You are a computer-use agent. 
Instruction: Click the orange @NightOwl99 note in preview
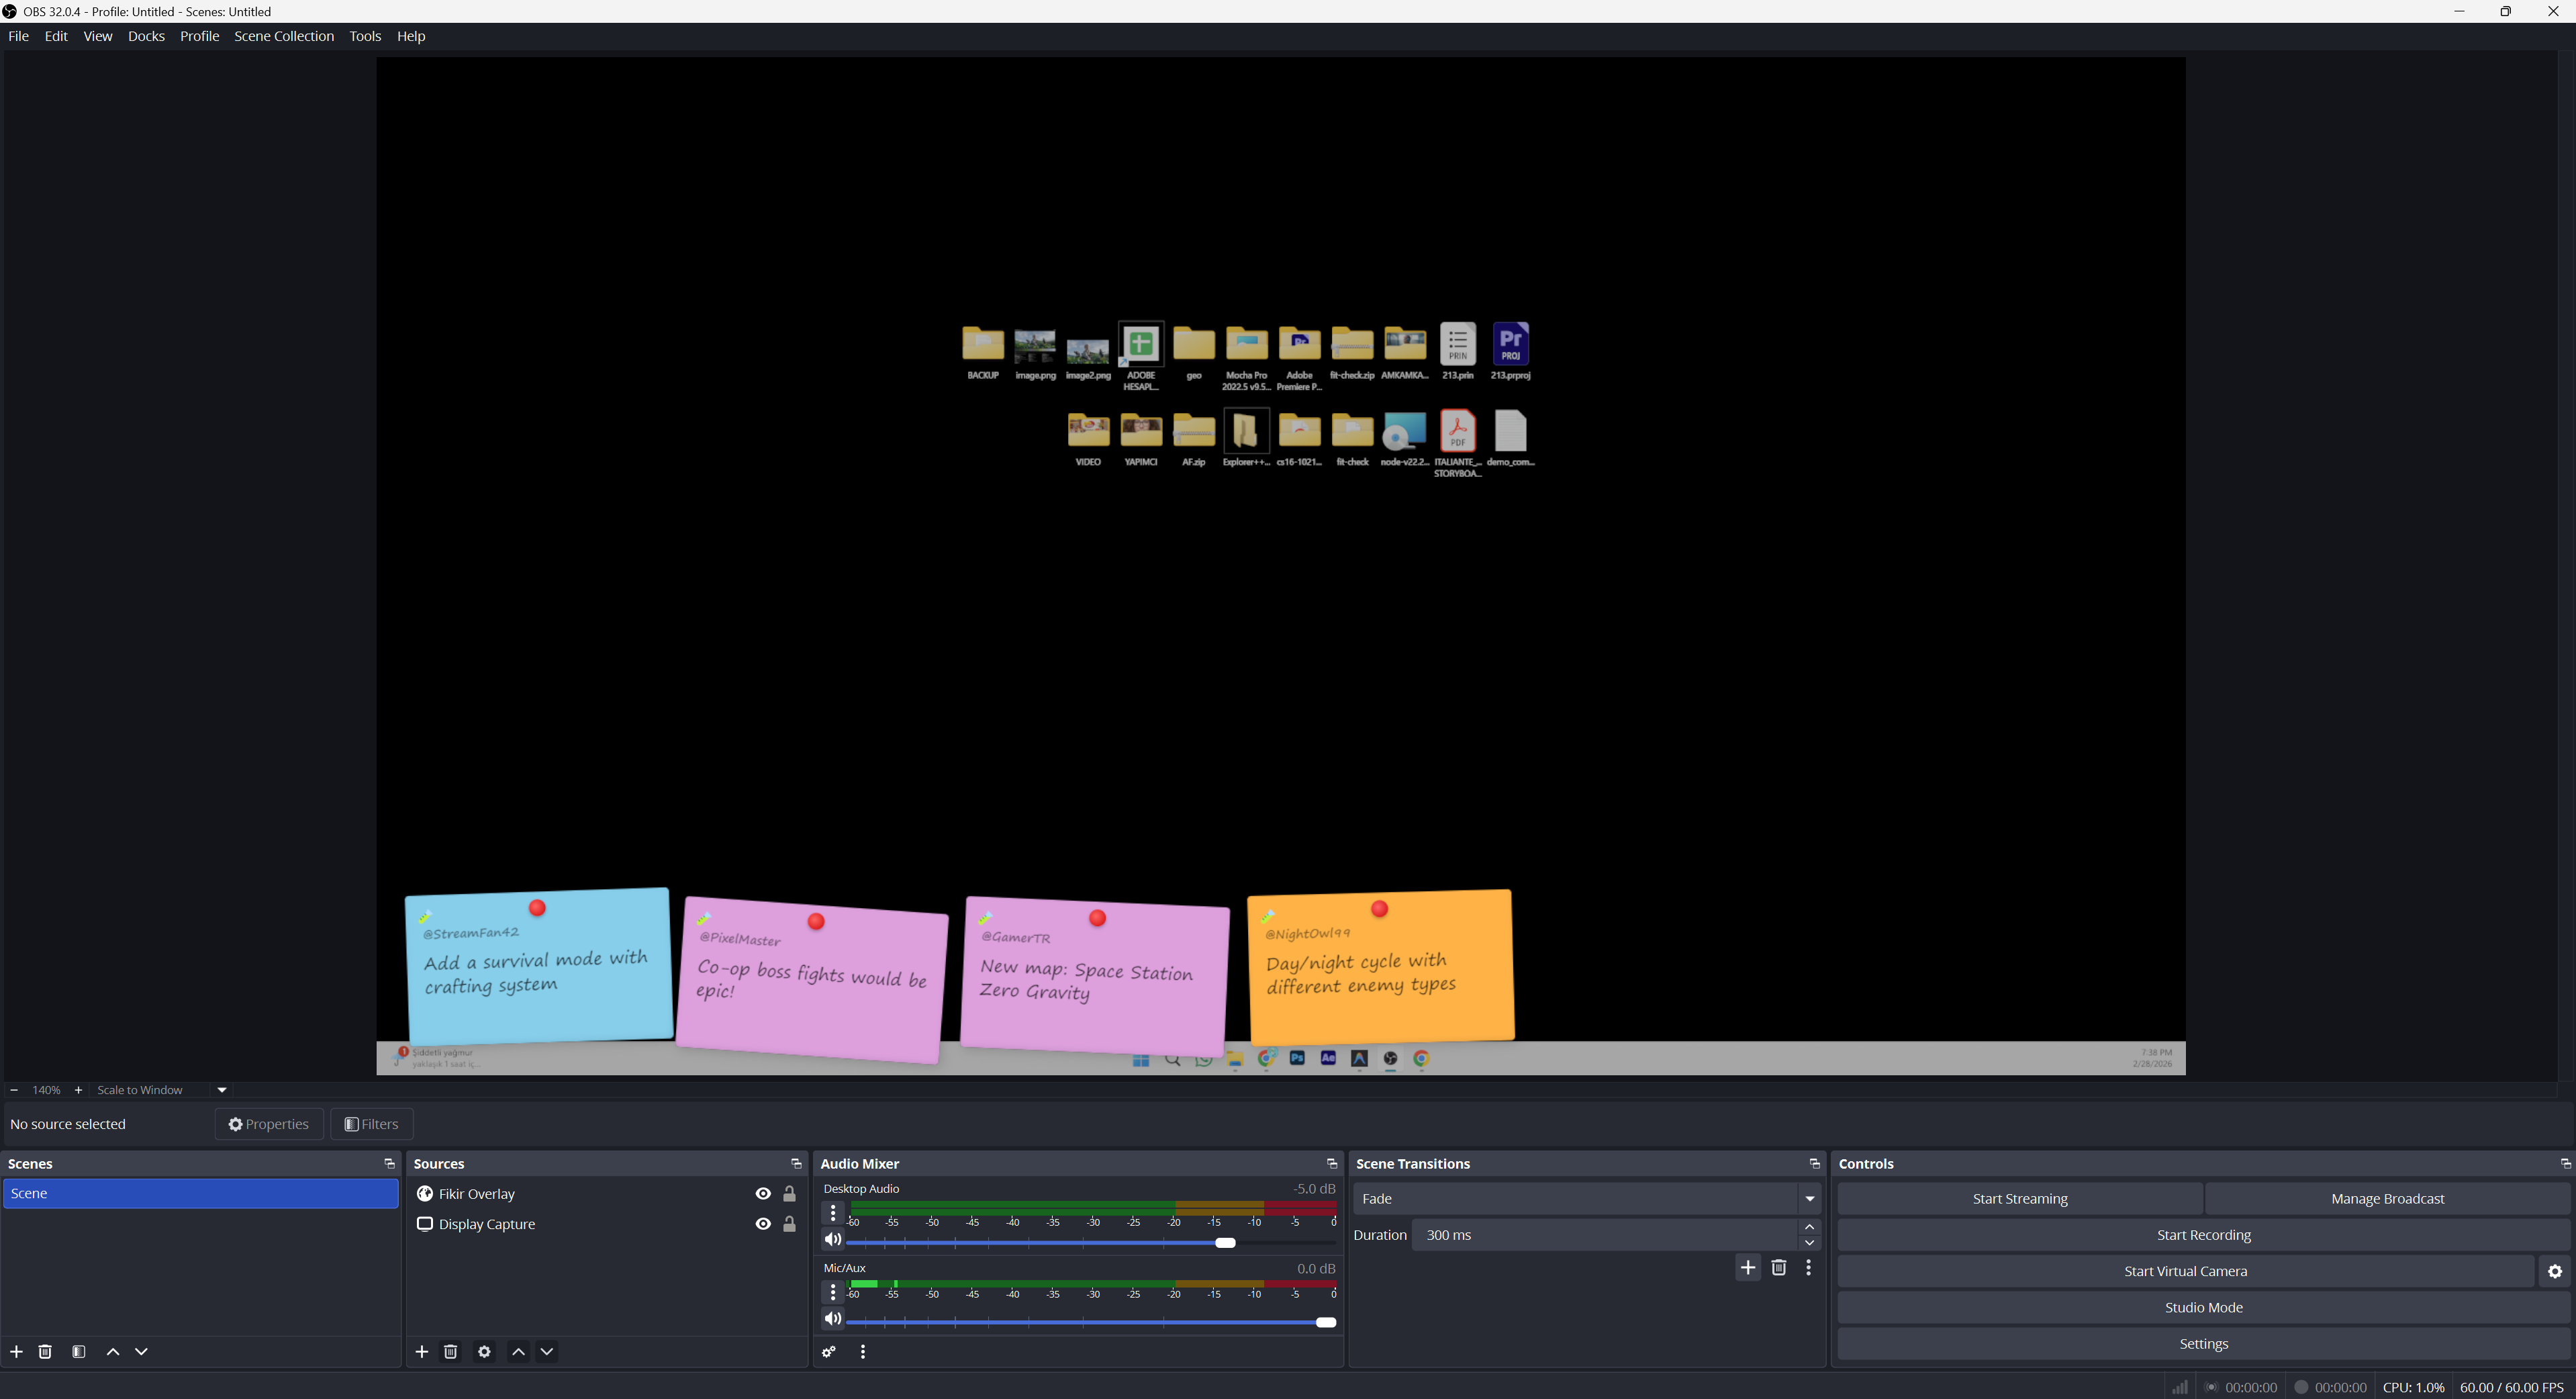click(1381, 966)
